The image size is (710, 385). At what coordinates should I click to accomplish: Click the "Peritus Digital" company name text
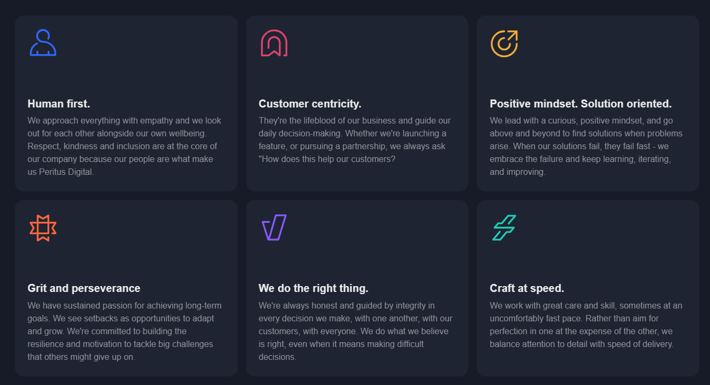(66, 172)
